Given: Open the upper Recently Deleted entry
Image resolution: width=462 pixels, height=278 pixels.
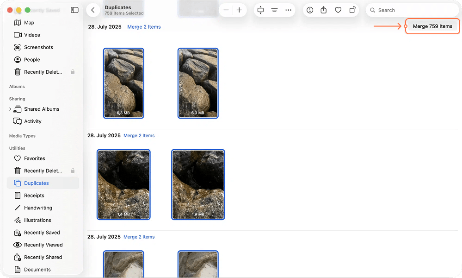Looking at the screenshot, I should (x=43, y=72).
